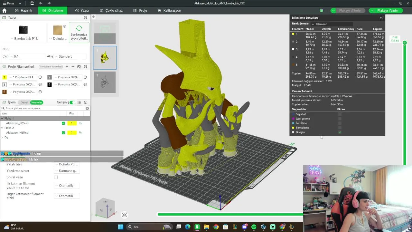Open Temizleme hacimleri button
Image resolution: width=412 pixels, height=232 pixels.
tap(51, 67)
